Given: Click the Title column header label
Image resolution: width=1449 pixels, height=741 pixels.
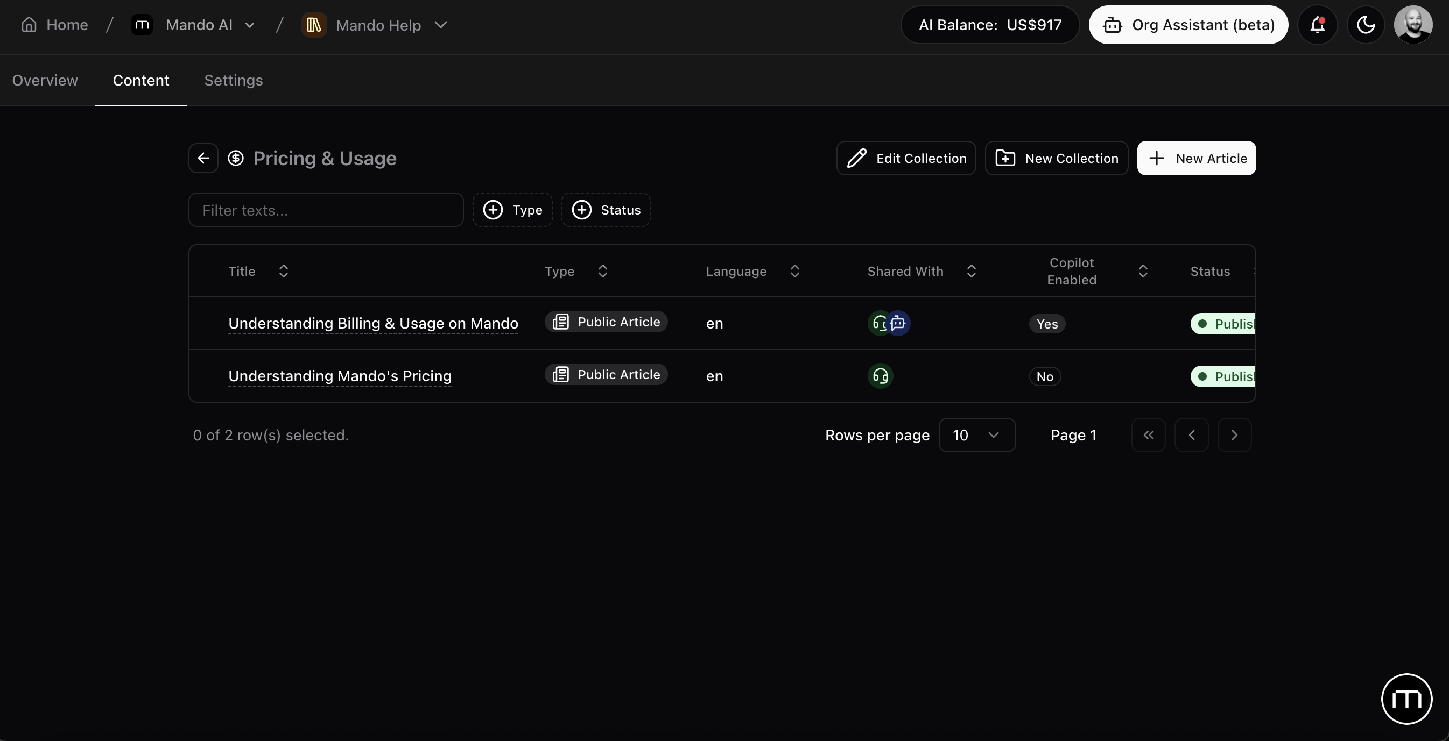Looking at the screenshot, I should point(242,271).
